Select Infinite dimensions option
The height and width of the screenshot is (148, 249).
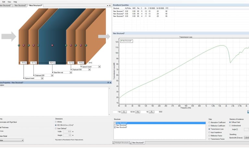56,122
